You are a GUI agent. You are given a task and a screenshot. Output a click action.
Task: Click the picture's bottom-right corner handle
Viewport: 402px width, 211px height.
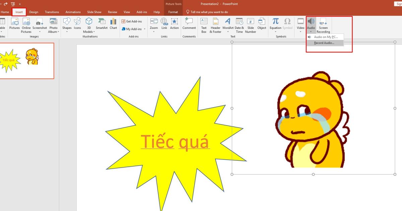[x=395, y=174]
